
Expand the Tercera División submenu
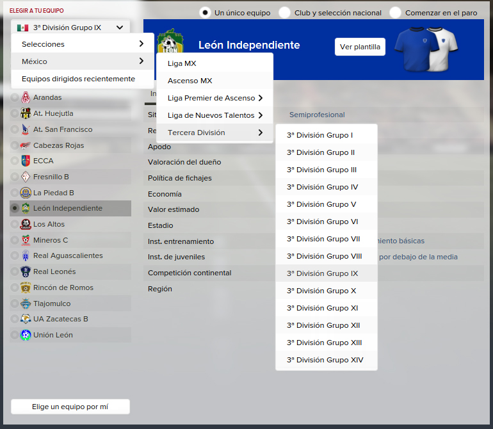[x=214, y=133]
